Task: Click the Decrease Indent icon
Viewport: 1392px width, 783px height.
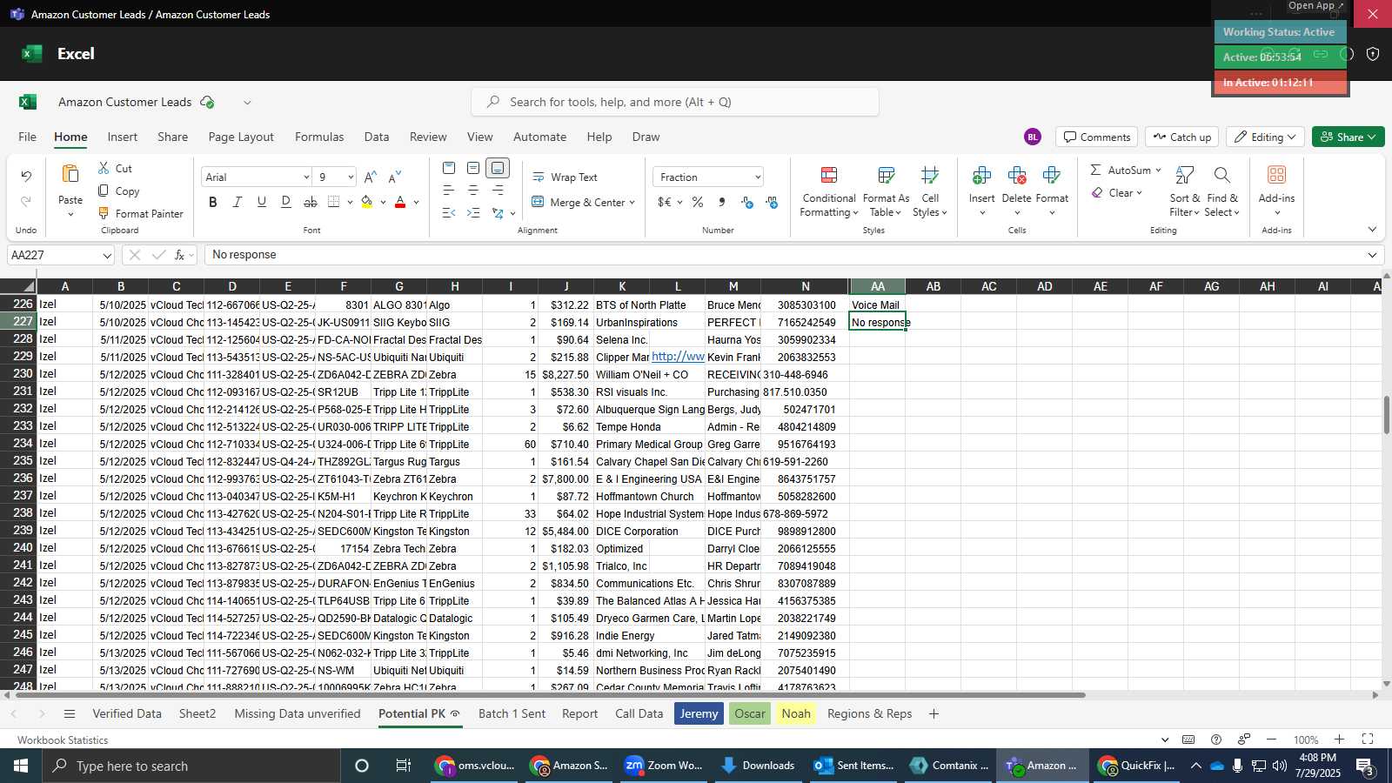Action: (x=449, y=212)
